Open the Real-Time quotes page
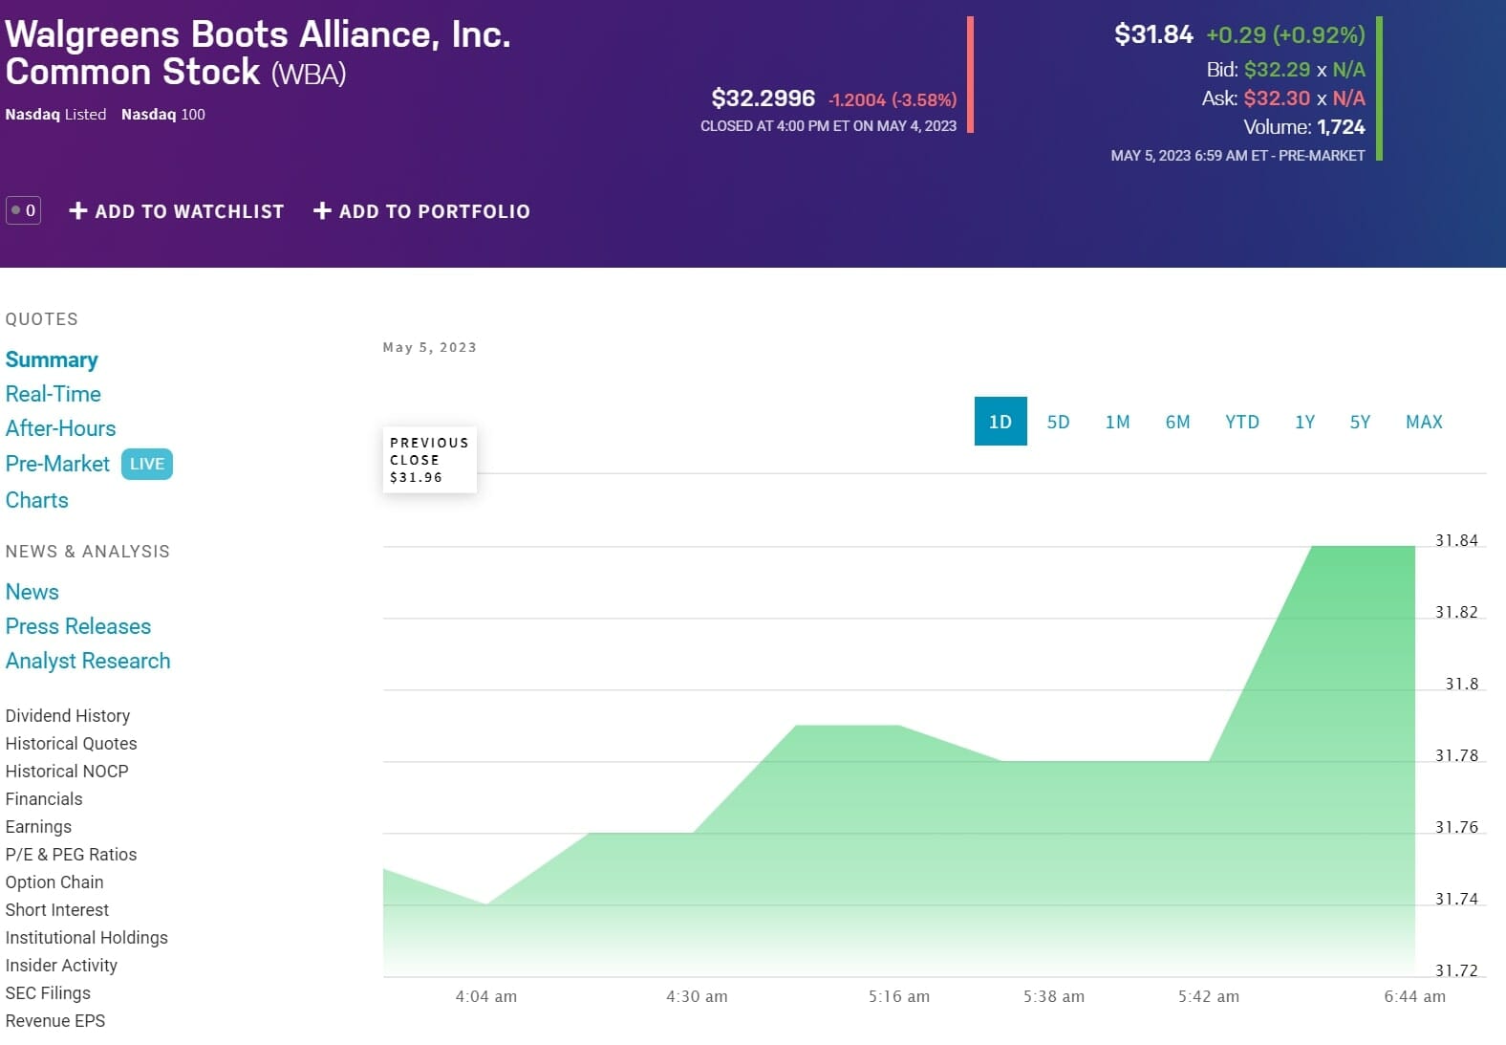Image resolution: width=1506 pixels, height=1045 pixels. click(x=54, y=394)
